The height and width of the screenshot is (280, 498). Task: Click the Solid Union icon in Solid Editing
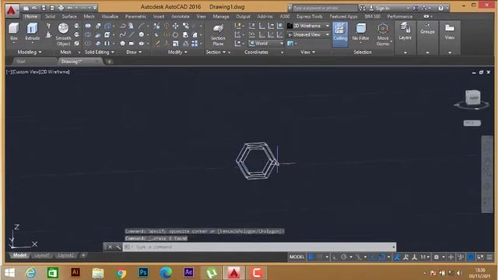(x=88, y=26)
